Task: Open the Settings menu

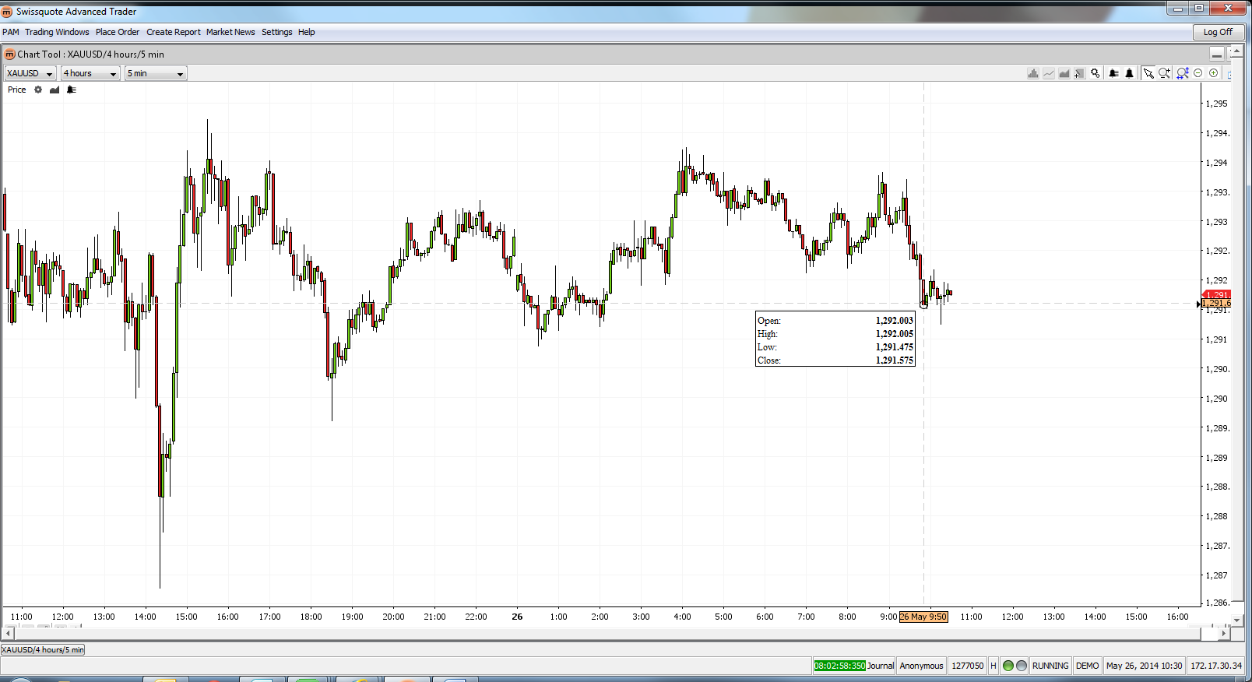Action: [277, 32]
